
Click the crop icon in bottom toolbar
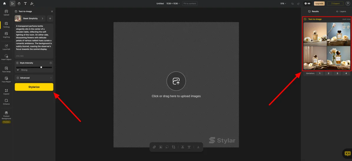coord(174,147)
